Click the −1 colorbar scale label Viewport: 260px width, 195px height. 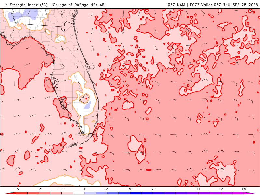click(62, 189)
